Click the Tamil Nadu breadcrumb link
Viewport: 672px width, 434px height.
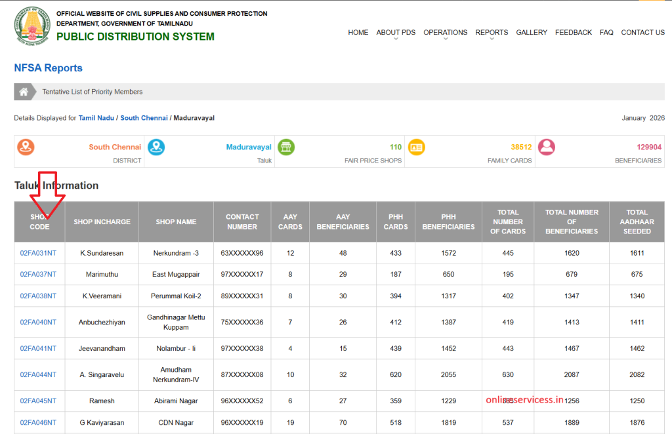click(x=96, y=118)
